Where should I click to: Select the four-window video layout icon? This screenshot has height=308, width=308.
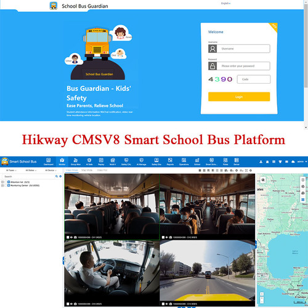click(x=204, y=171)
